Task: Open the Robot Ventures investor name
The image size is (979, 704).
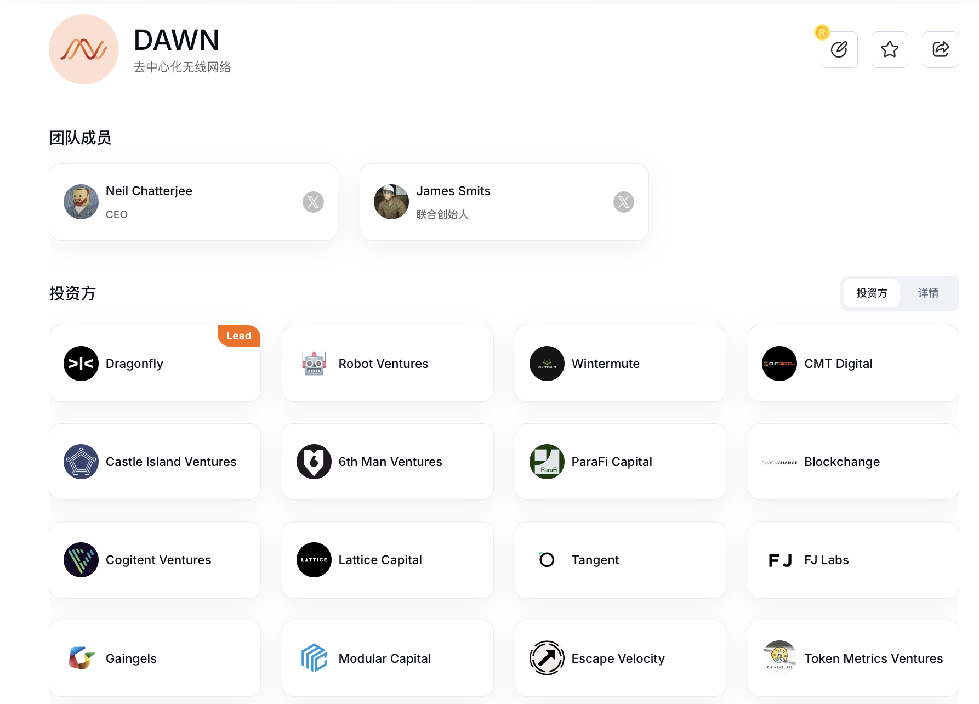Action: (x=383, y=364)
